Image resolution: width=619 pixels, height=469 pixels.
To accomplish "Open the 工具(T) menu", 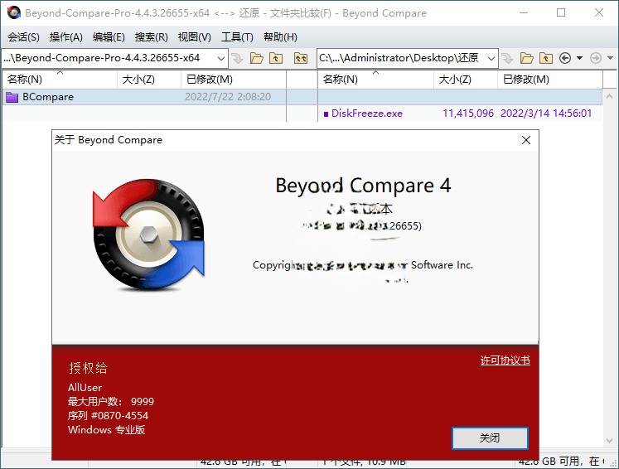I will pos(237,37).
